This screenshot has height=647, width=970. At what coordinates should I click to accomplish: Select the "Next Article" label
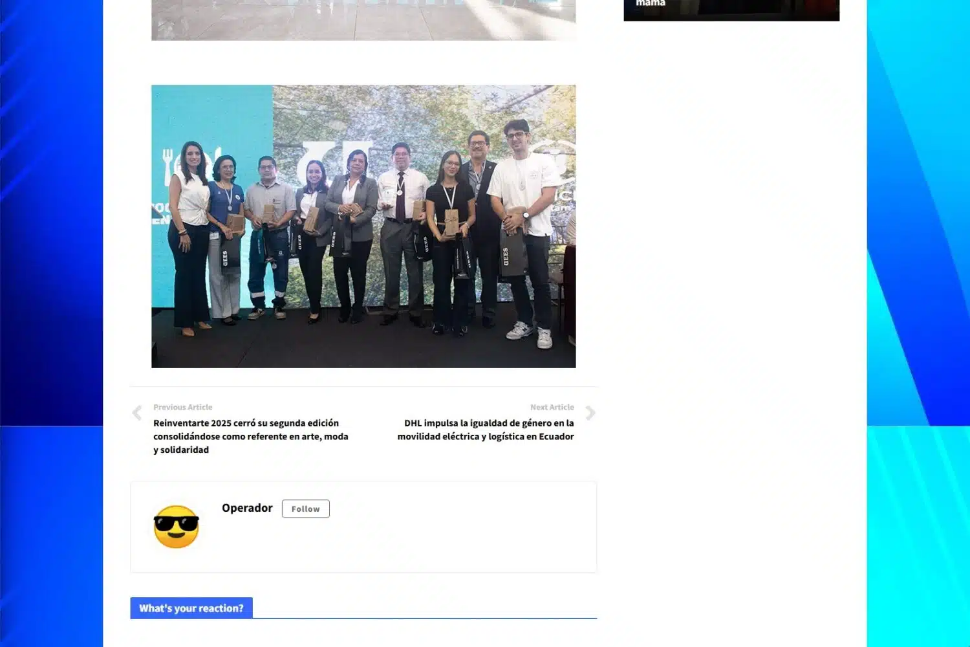pyautogui.click(x=552, y=407)
